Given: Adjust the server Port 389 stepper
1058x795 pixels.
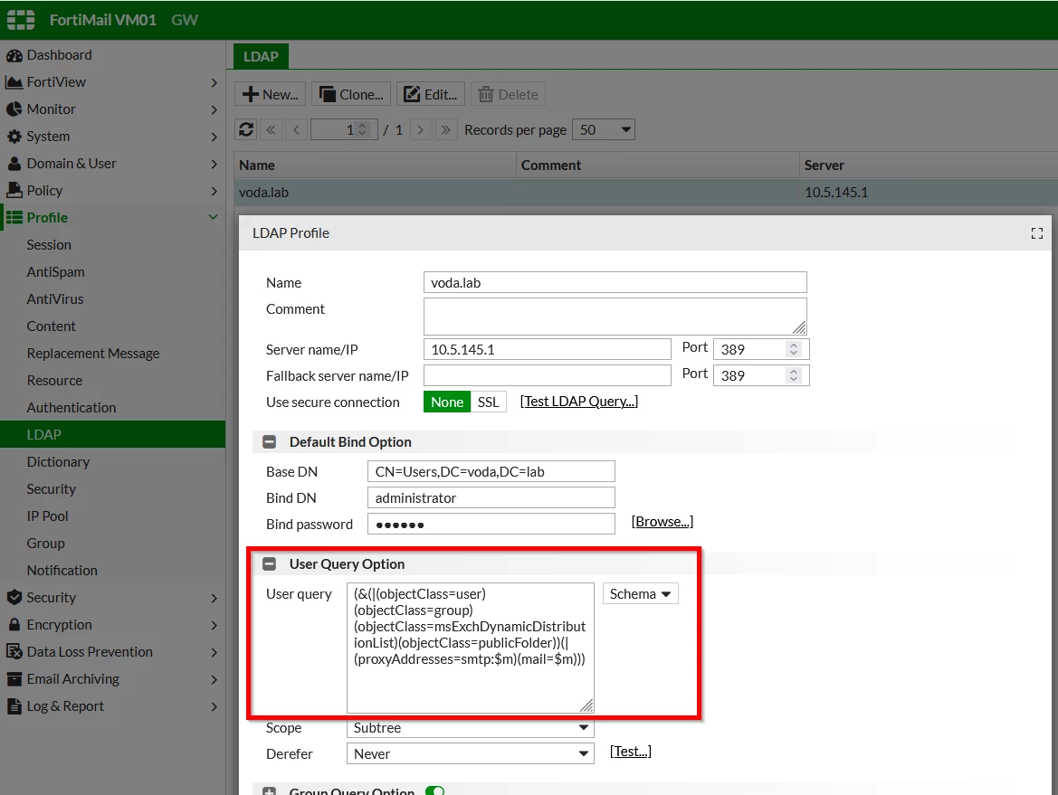Looking at the screenshot, I should (794, 349).
